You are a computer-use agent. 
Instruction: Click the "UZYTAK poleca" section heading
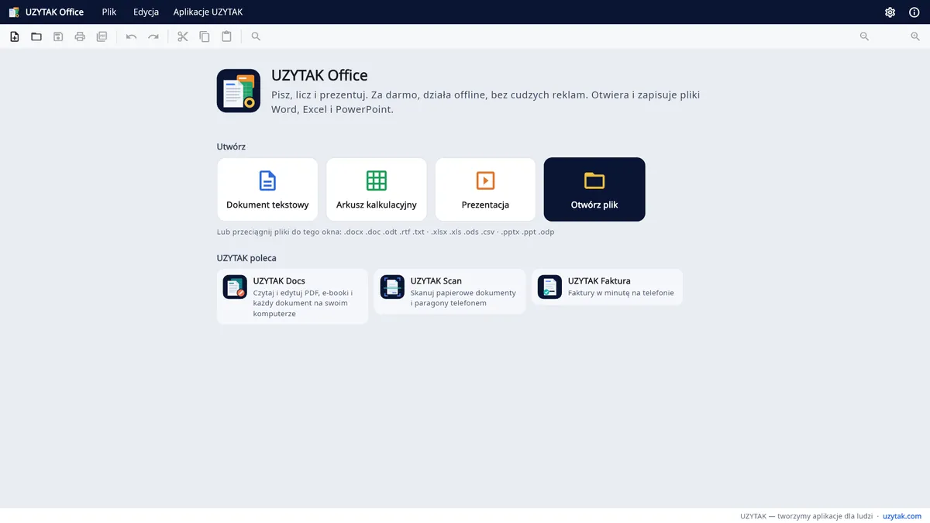tap(246, 258)
